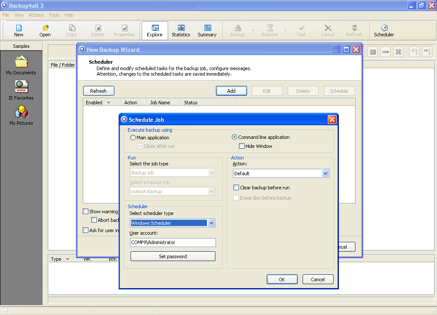Click the Schedule button in wizard
Viewport: 437px width, 315px height.
point(339,91)
